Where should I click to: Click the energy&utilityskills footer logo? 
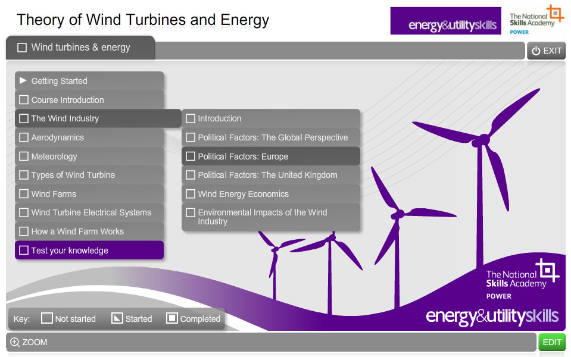coord(492,316)
